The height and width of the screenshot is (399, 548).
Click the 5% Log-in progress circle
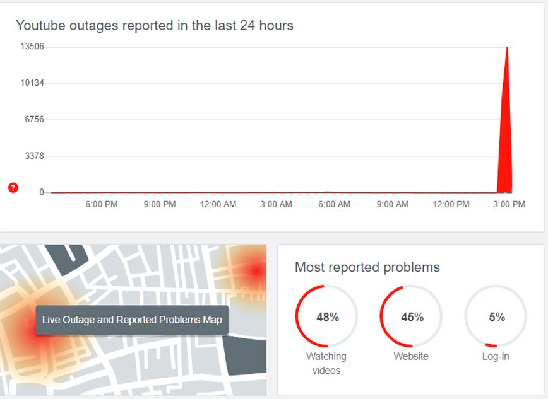[x=496, y=316]
